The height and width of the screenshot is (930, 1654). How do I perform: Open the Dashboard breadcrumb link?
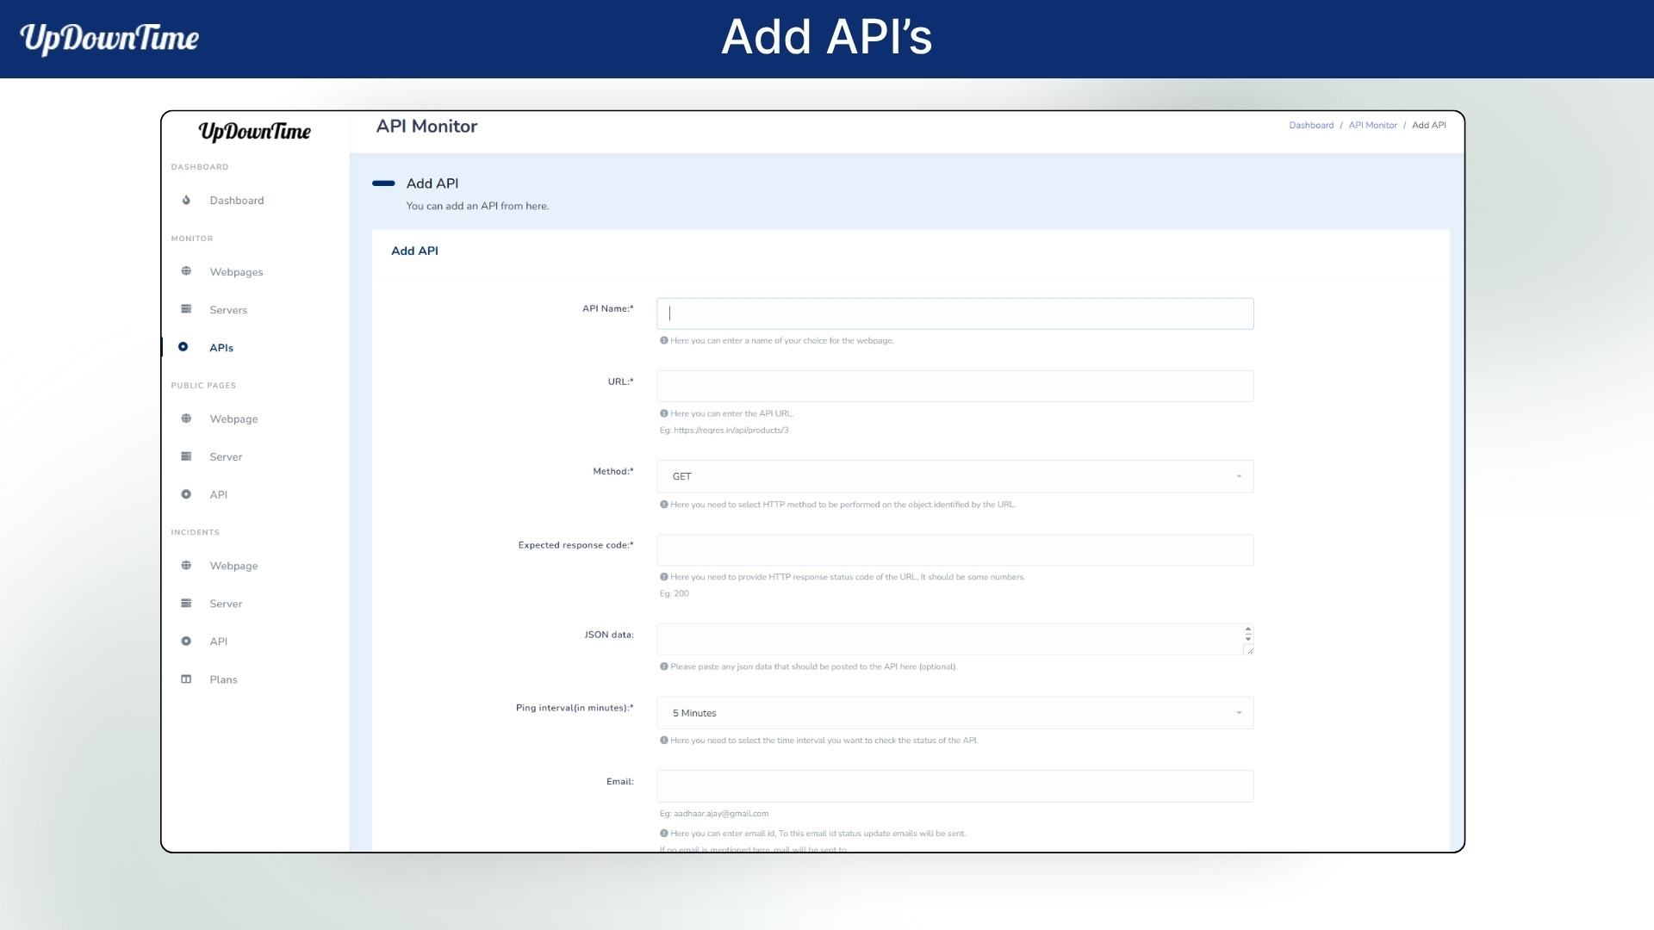[1310, 125]
